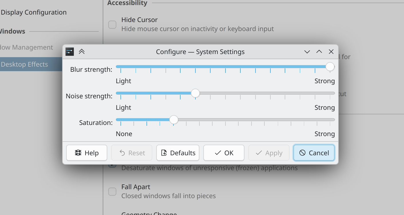Click the checkmark icon inside the OK button
This screenshot has height=215, width=404.
pyautogui.click(x=218, y=153)
